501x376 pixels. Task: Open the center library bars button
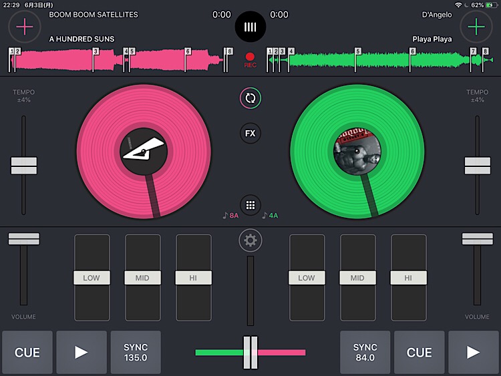click(x=251, y=27)
